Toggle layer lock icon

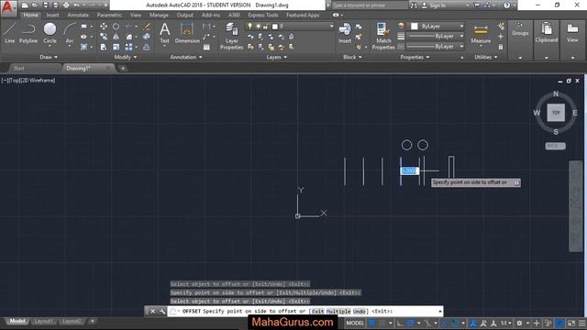(266, 27)
